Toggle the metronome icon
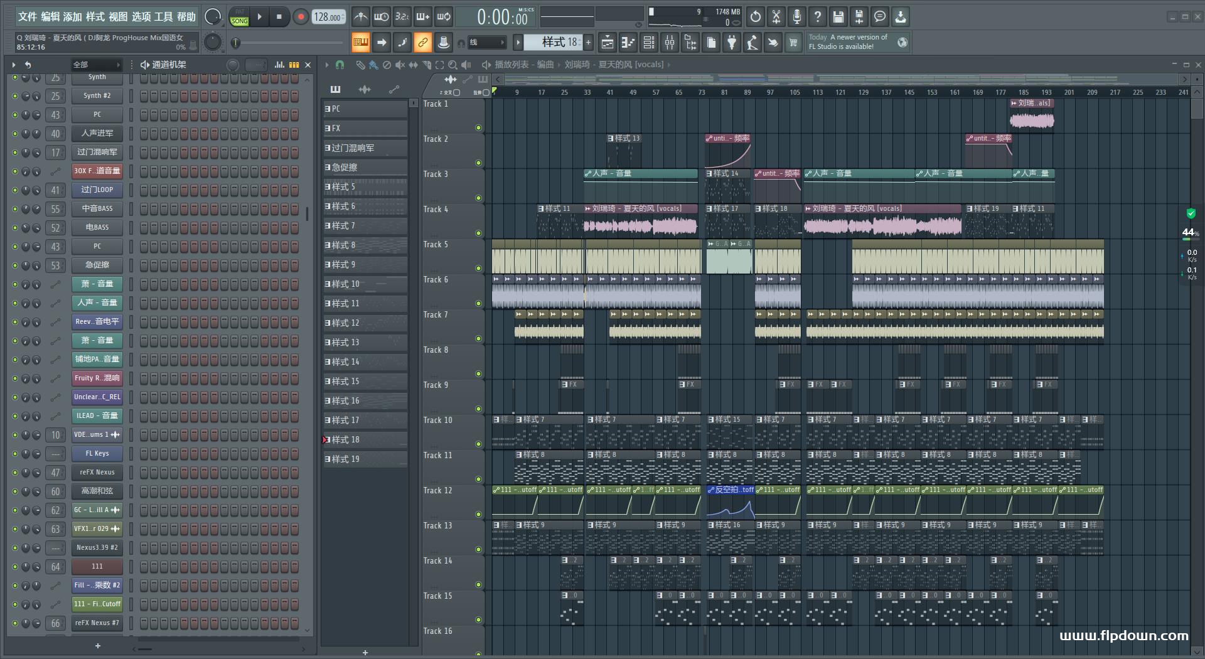The height and width of the screenshot is (659, 1205). pyautogui.click(x=360, y=17)
